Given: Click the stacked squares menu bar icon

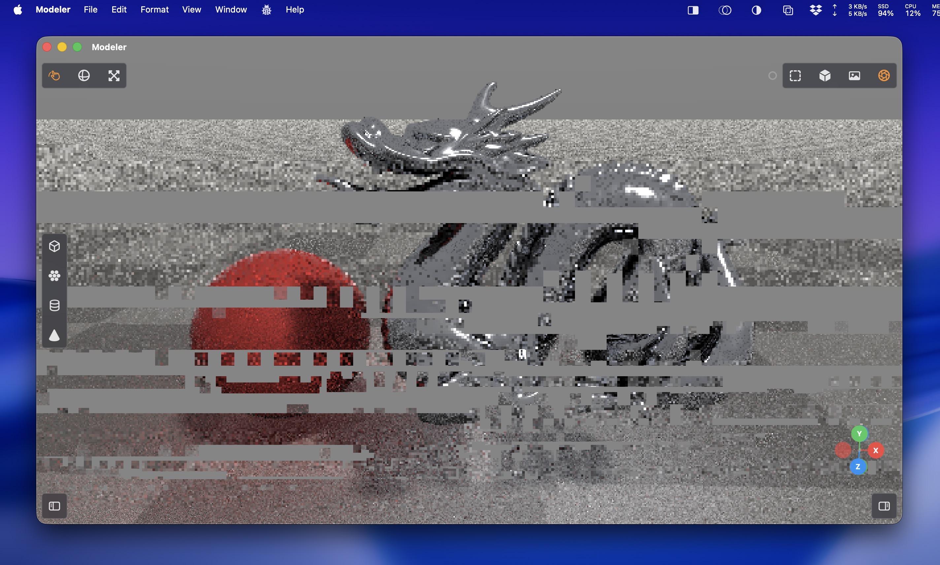Looking at the screenshot, I should (788, 10).
